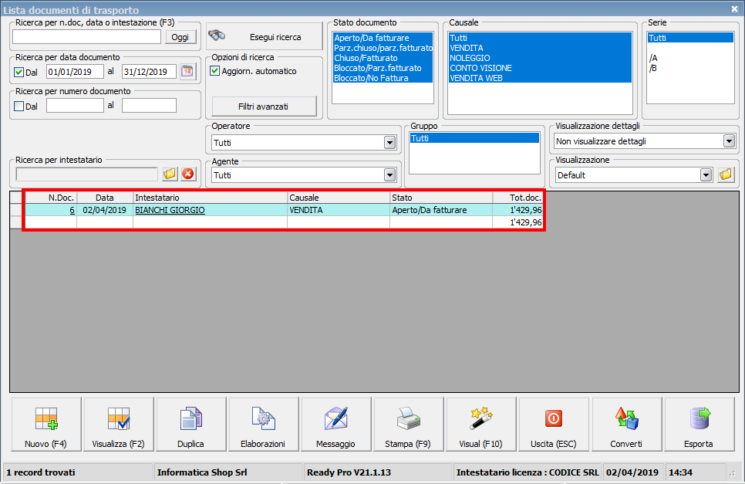Click the Stampa (F9) printer icon
This screenshot has width=745, height=484.
click(408, 419)
